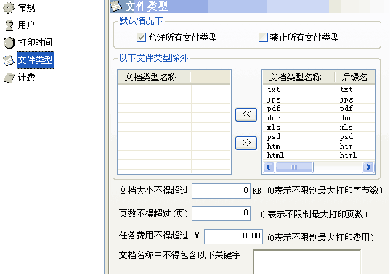390x274 pixels.
Task: Click the 页数不得超过 input field
Action: (221, 213)
